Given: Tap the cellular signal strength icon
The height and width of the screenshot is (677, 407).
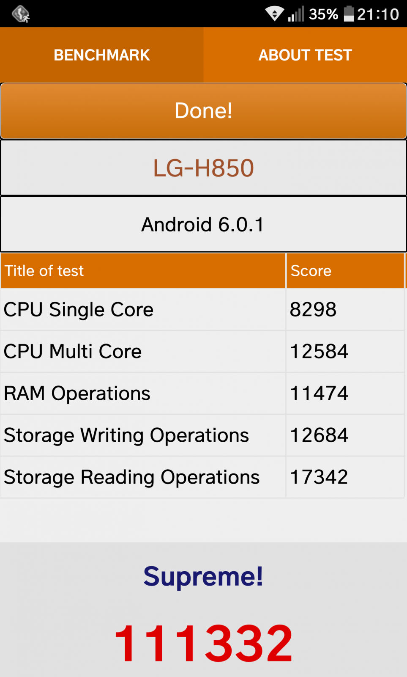Looking at the screenshot, I should [296, 14].
